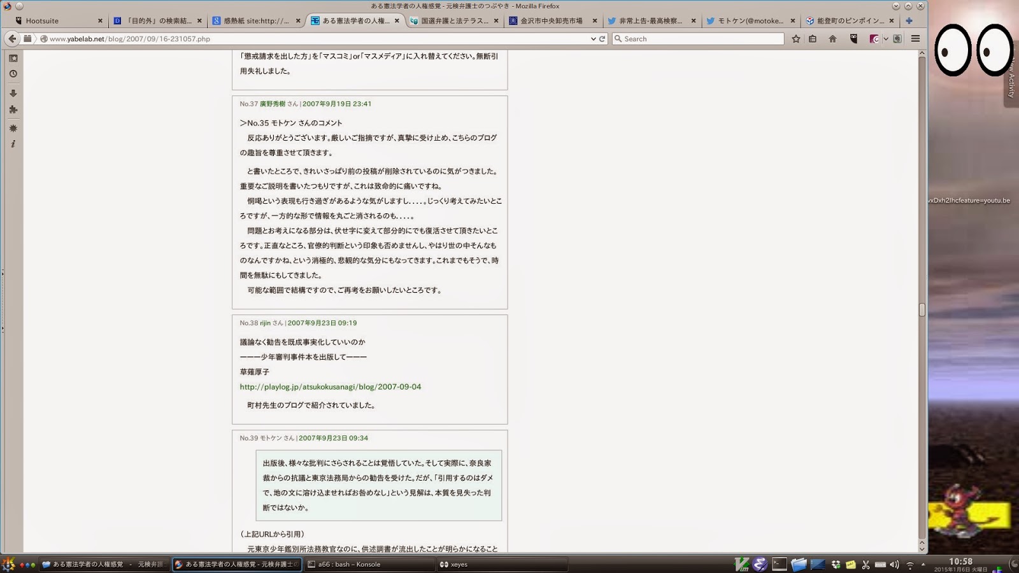Viewport: 1019px width, 573px height.
Task: Open the timestamp link 2007年9月23日 09:19
Action: 322,323
